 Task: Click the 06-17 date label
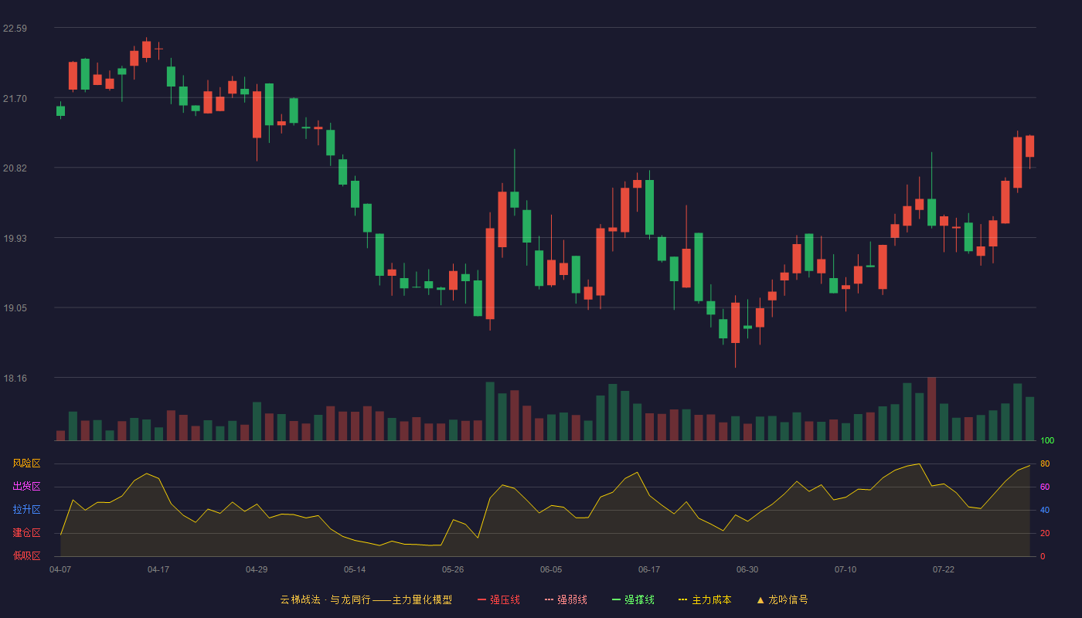point(649,569)
